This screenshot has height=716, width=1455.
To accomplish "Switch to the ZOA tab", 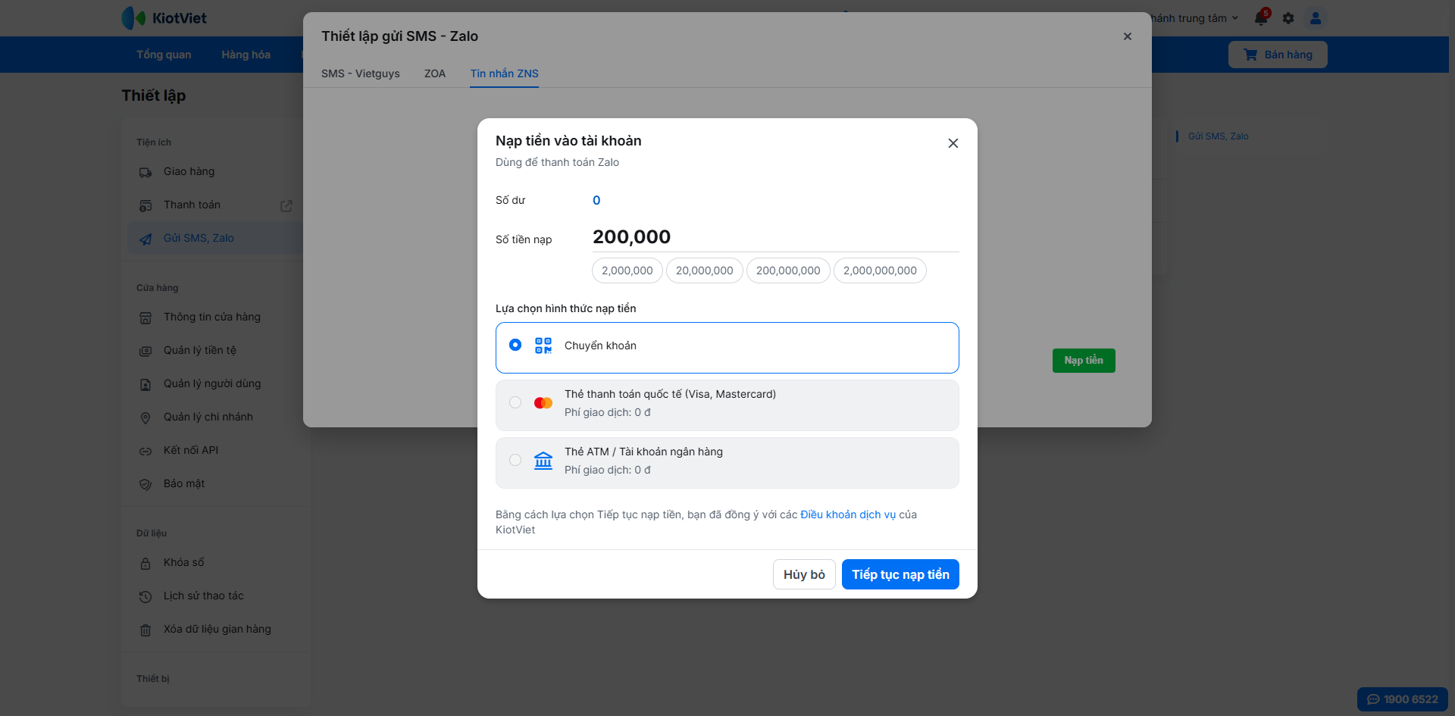I will [435, 73].
